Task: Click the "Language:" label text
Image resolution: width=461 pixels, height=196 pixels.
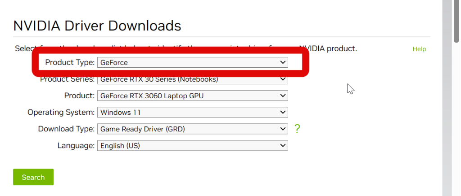Action: (76, 146)
